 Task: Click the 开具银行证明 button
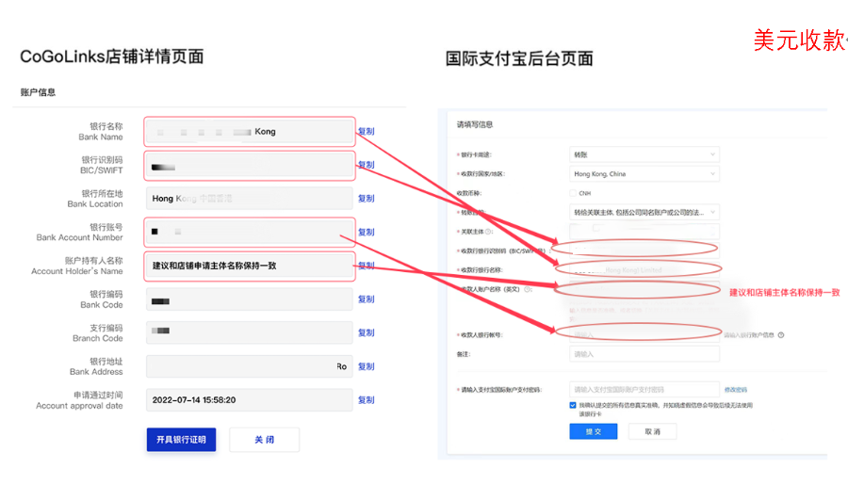pos(181,440)
